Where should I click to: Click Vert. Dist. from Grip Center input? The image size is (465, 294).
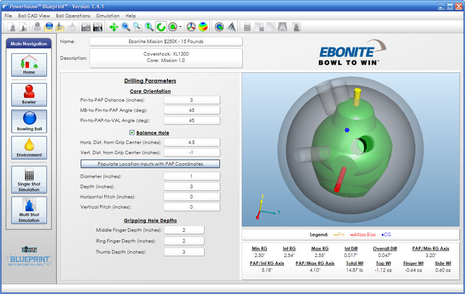coord(192,153)
